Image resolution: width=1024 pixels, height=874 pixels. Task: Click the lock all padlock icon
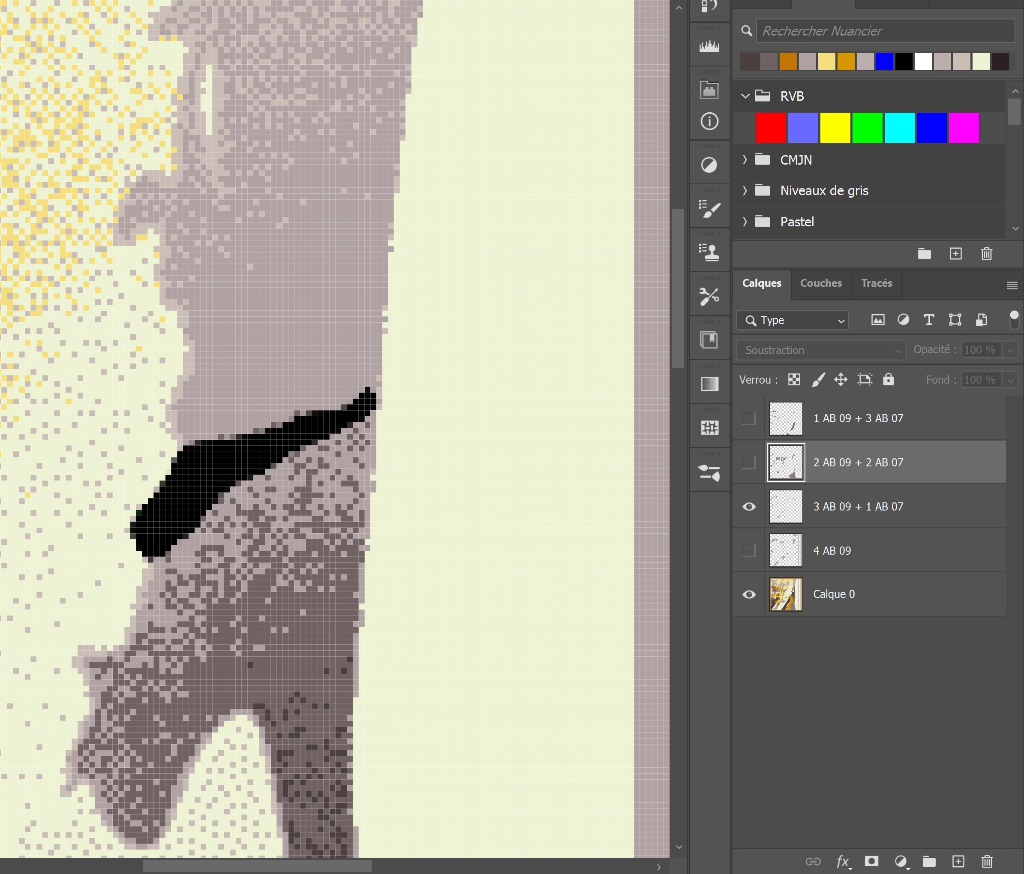(x=888, y=380)
